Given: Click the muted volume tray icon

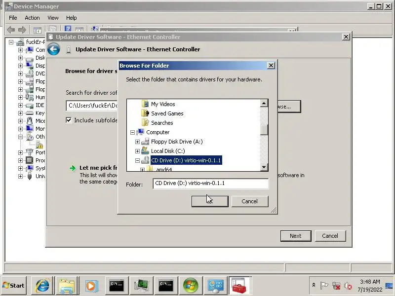Looking at the screenshot, I should [348, 286].
